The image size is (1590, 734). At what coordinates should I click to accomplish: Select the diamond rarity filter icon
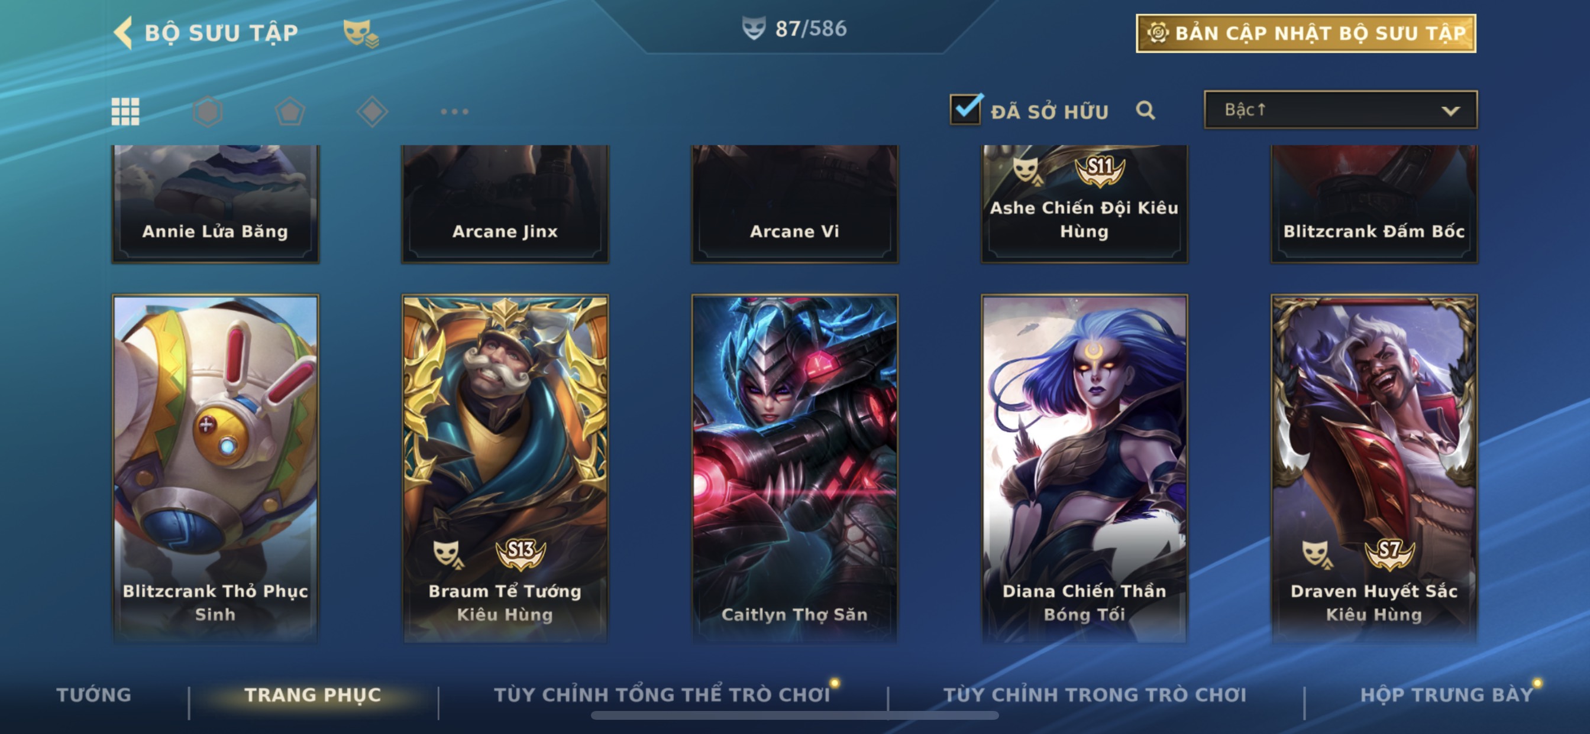pos(372,112)
